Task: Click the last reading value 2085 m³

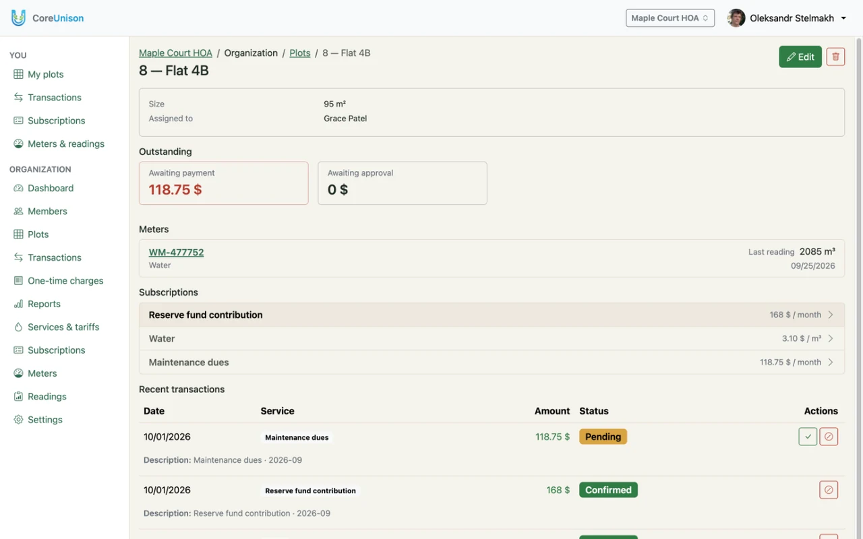Action: pyautogui.click(x=817, y=252)
